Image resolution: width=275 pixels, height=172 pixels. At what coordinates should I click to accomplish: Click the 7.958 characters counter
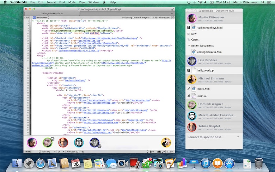[x=161, y=18]
